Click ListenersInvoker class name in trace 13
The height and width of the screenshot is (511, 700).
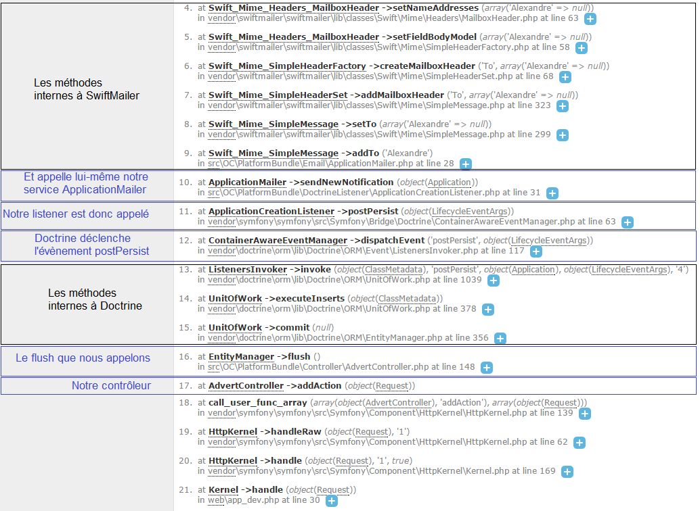[248, 269]
